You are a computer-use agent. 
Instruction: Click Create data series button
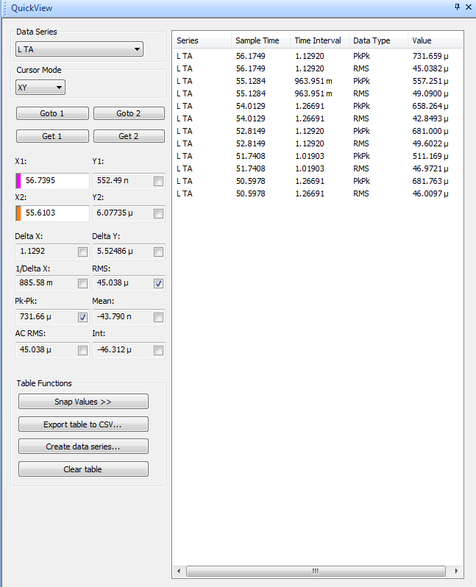click(83, 447)
